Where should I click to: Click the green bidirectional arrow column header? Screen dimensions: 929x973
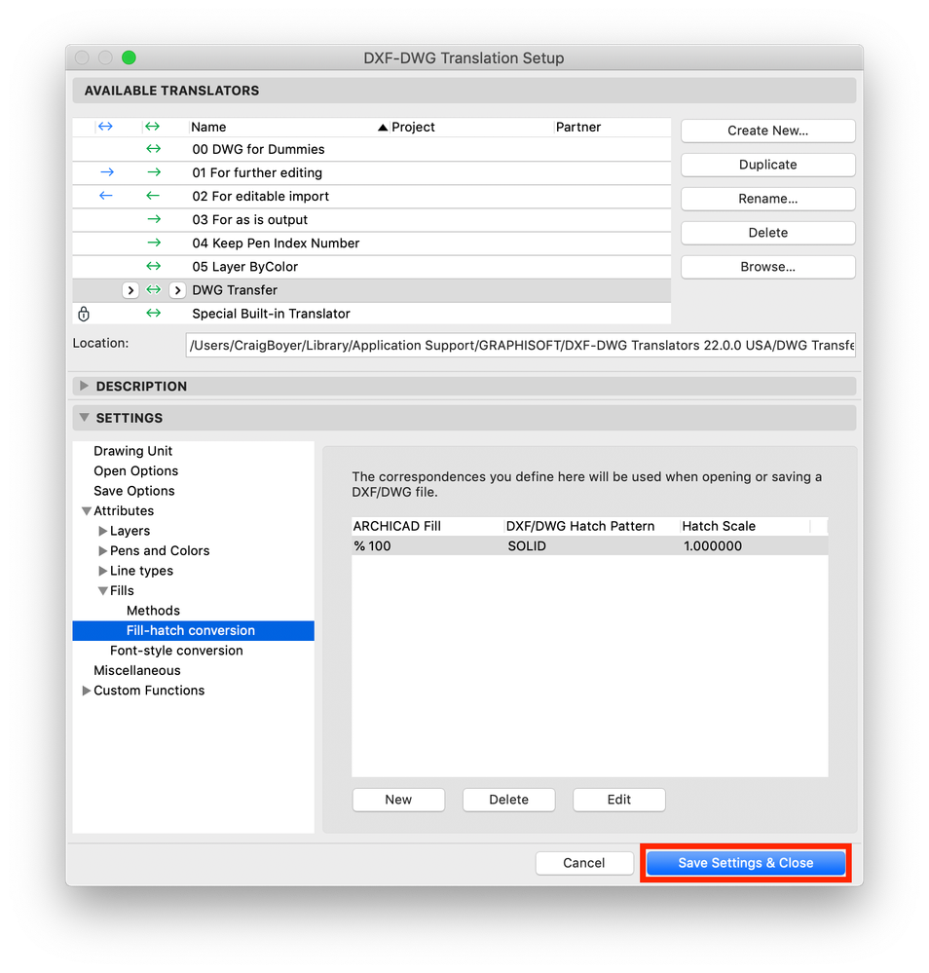[152, 127]
